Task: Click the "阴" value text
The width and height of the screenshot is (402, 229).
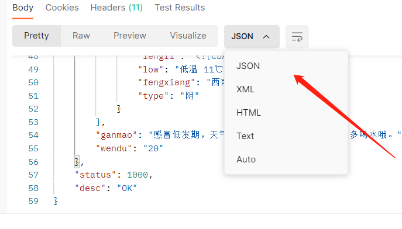Action: click(x=190, y=96)
